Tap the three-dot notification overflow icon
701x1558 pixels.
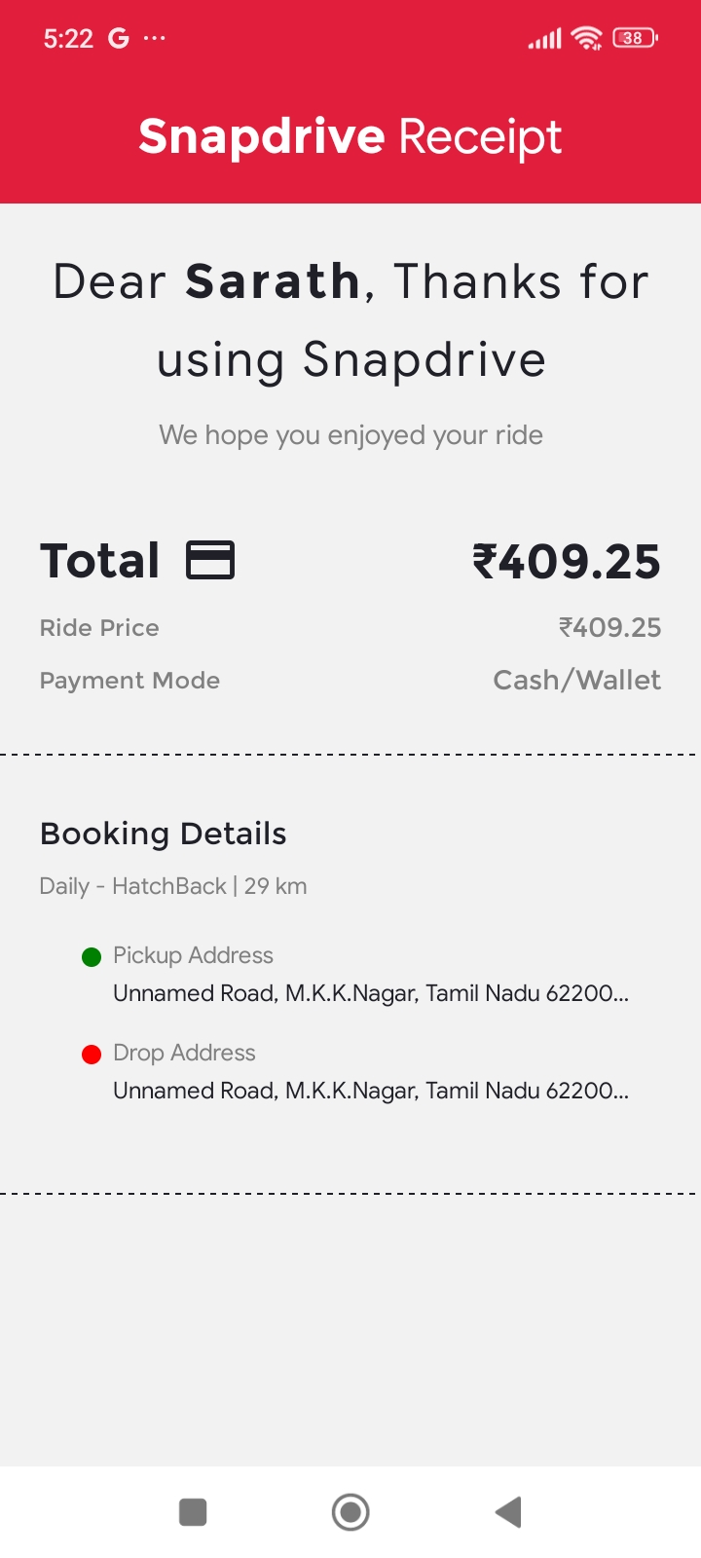click(x=155, y=38)
